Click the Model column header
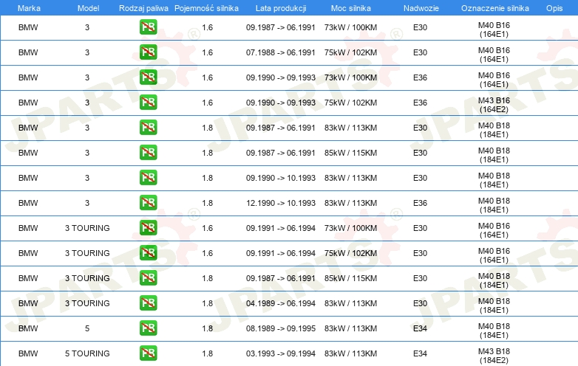The height and width of the screenshot is (366, 578). coord(88,8)
